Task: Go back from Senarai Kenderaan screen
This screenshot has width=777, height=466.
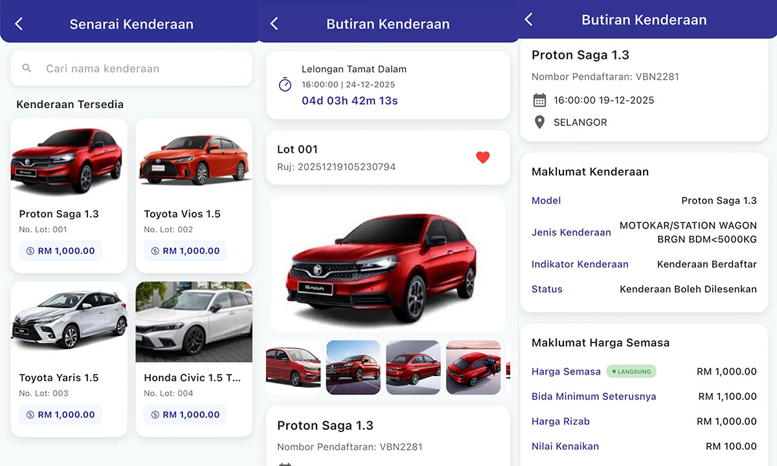Action: (x=19, y=24)
